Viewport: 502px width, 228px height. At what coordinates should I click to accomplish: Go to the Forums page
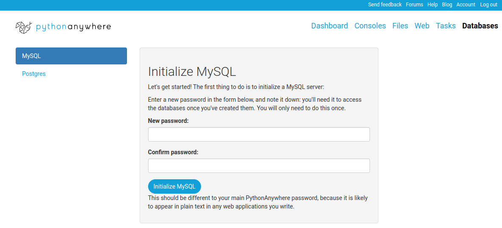click(x=414, y=5)
